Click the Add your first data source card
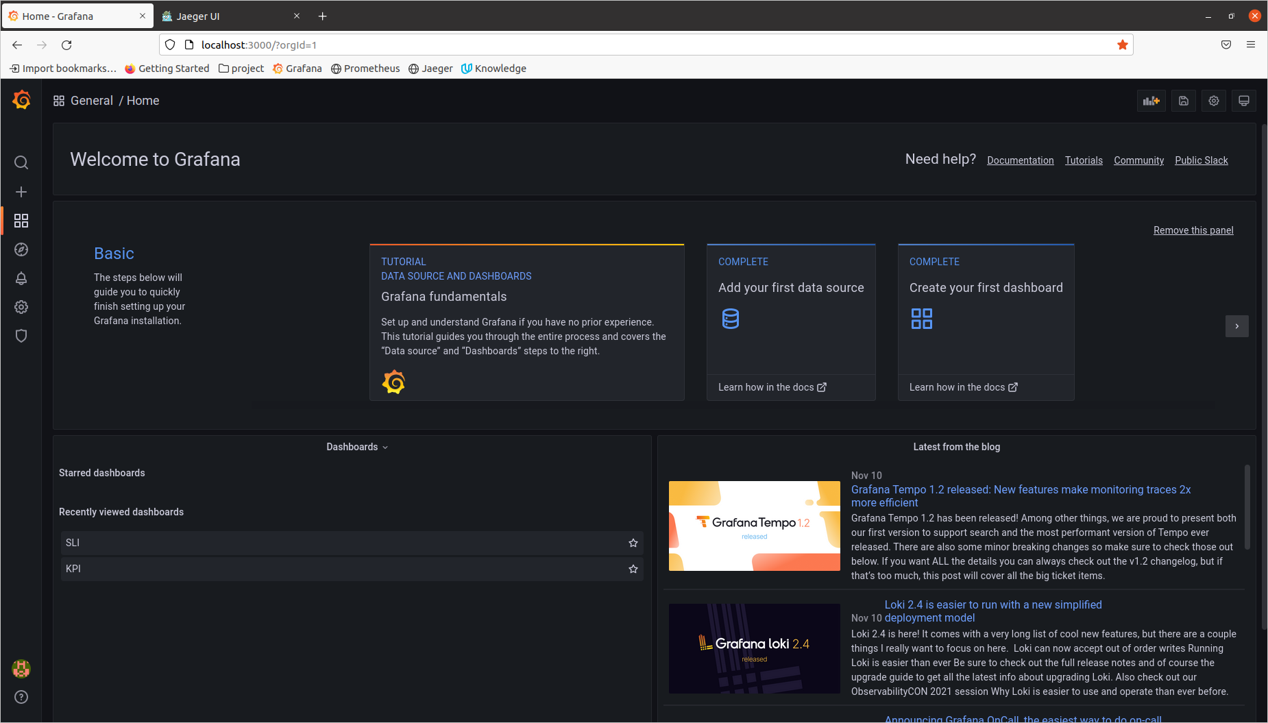1268x723 pixels. [x=791, y=322]
